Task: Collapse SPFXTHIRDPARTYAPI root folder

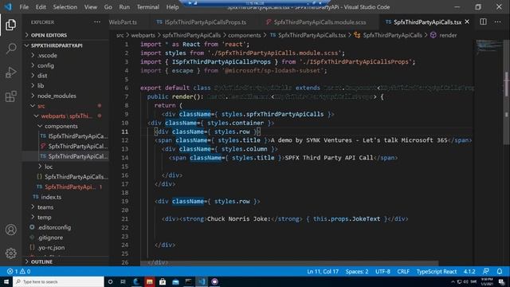Action: tap(57, 45)
